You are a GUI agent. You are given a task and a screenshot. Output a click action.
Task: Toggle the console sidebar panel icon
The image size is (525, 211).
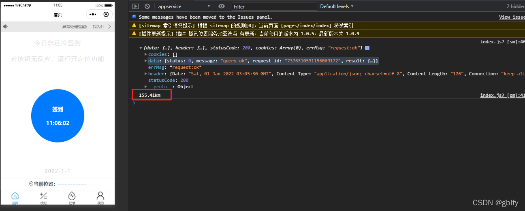pyautogui.click(x=136, y=6)
